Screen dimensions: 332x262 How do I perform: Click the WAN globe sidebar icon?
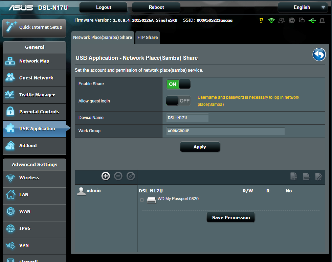10,211
